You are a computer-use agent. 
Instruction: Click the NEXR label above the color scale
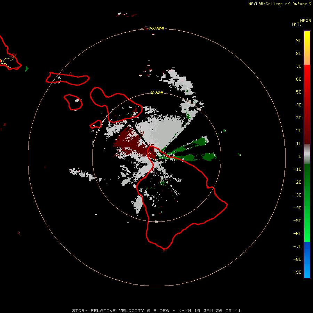click(306, 21)
